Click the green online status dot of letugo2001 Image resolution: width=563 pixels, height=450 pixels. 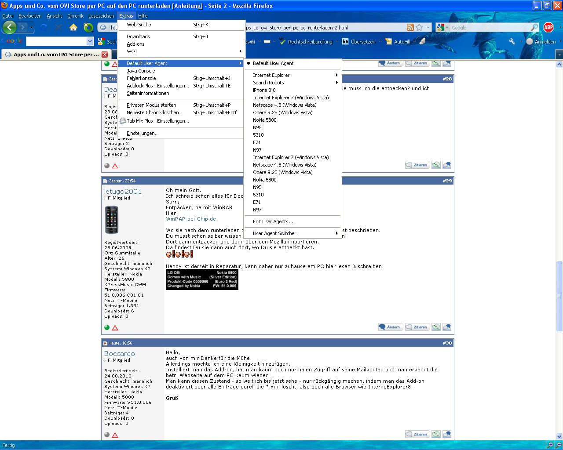pyautogui.click(x=107, y=327)
